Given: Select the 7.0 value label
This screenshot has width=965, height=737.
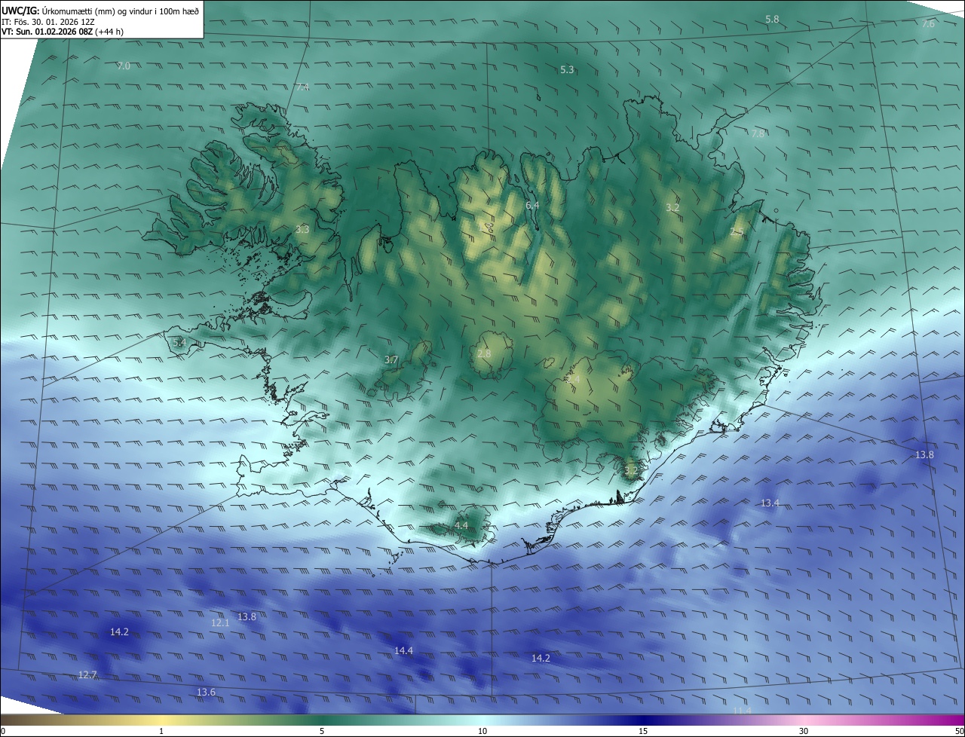Looking at the screenshot, I should [x=124, y=66].
